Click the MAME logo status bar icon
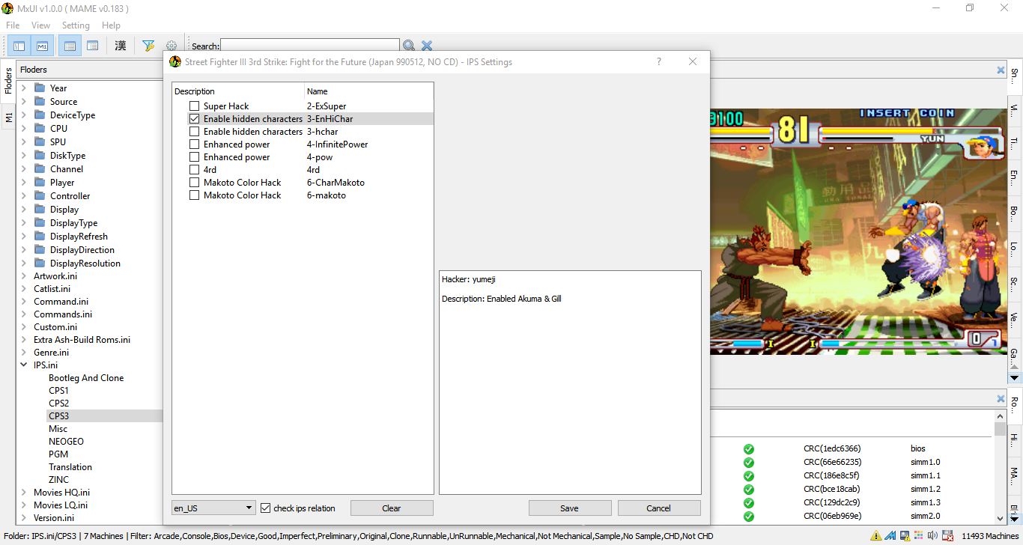Image resolution: width=1023 pixels, height=545 pixels. point(890,536)
